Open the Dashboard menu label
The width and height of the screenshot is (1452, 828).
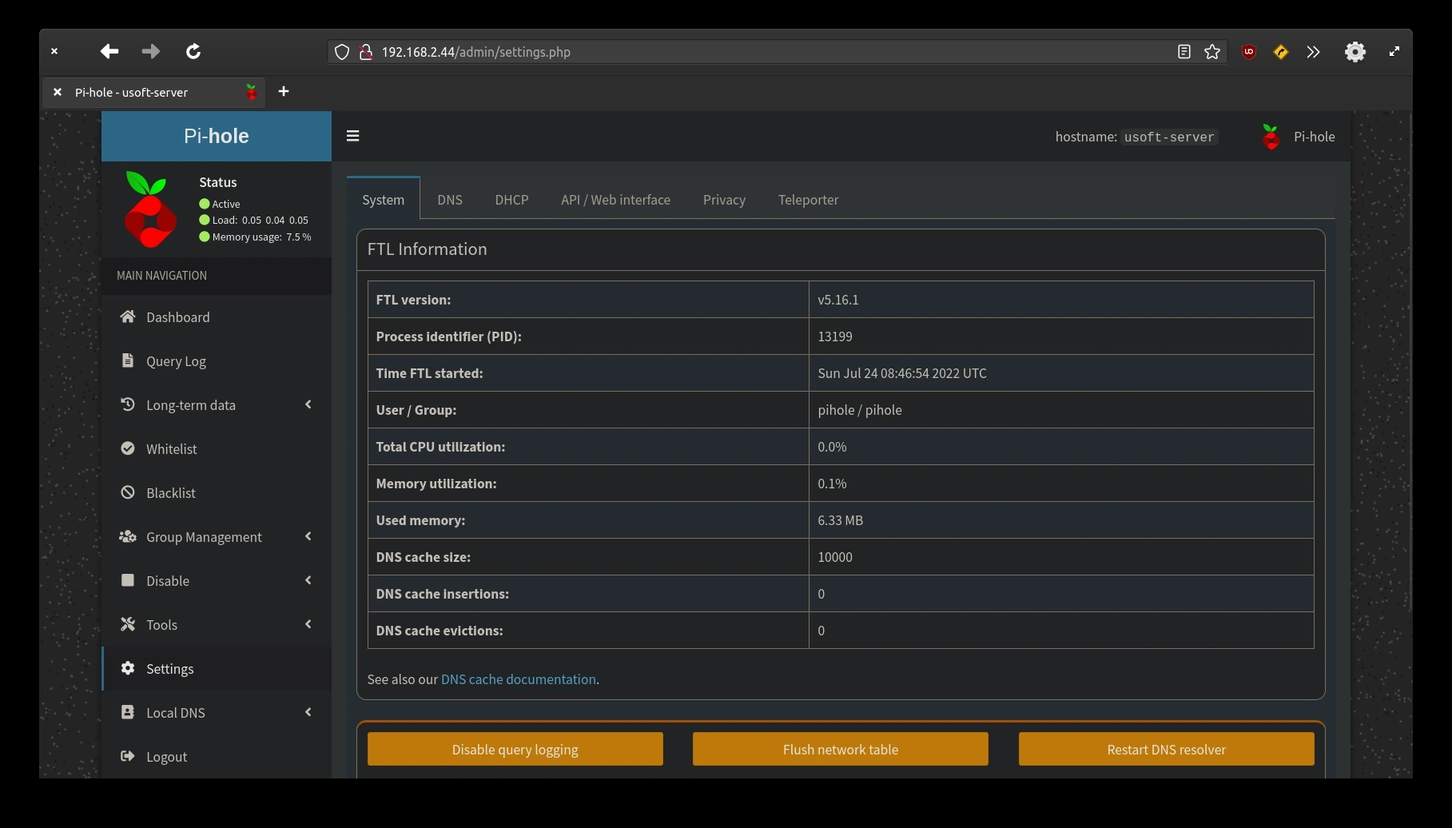point(177,317)
